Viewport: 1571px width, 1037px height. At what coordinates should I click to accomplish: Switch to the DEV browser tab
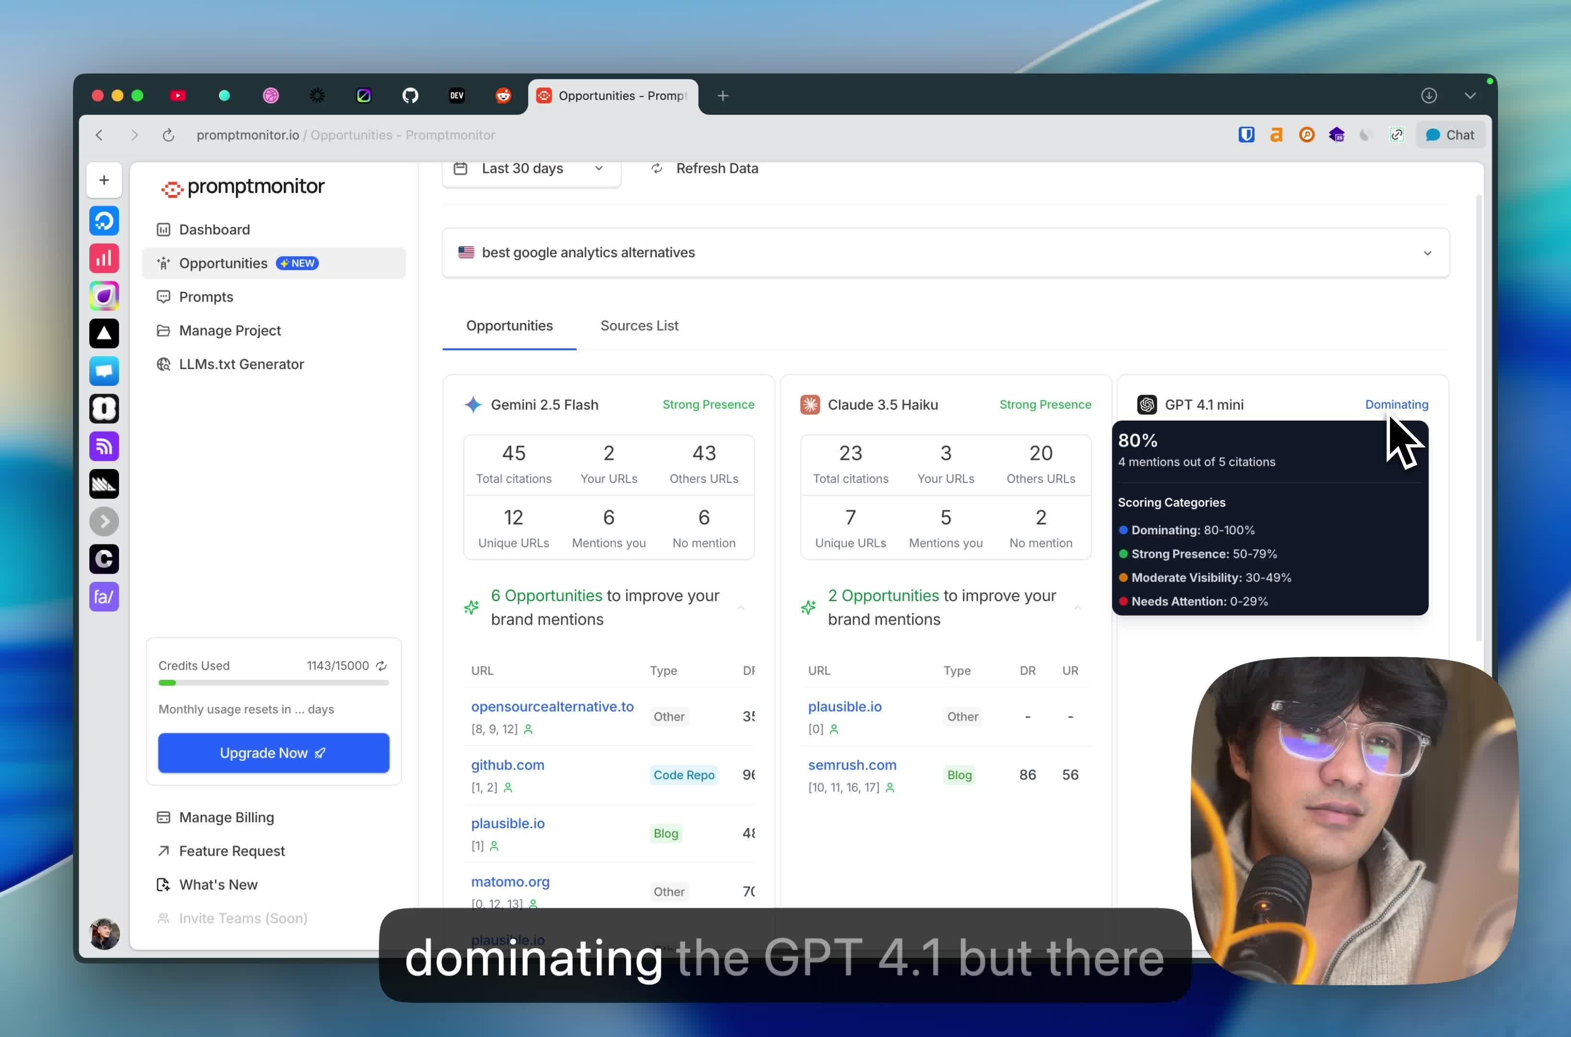[x=457, y=96]
